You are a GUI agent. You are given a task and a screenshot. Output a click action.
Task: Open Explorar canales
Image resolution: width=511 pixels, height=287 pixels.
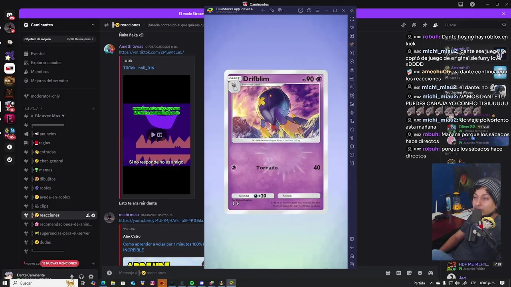[x=59, y=63]
